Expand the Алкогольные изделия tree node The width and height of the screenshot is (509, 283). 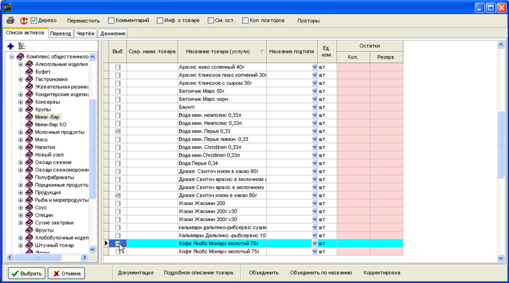click(x=21, y=64)
